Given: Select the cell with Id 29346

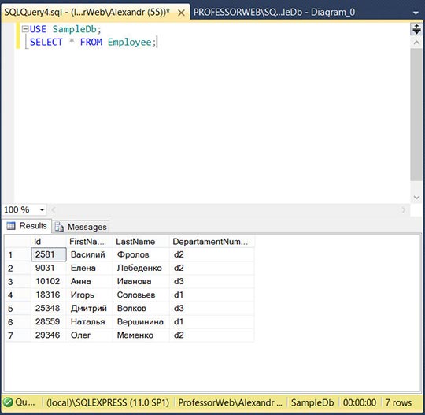Looking at the screenshot, I should (49, 335).
